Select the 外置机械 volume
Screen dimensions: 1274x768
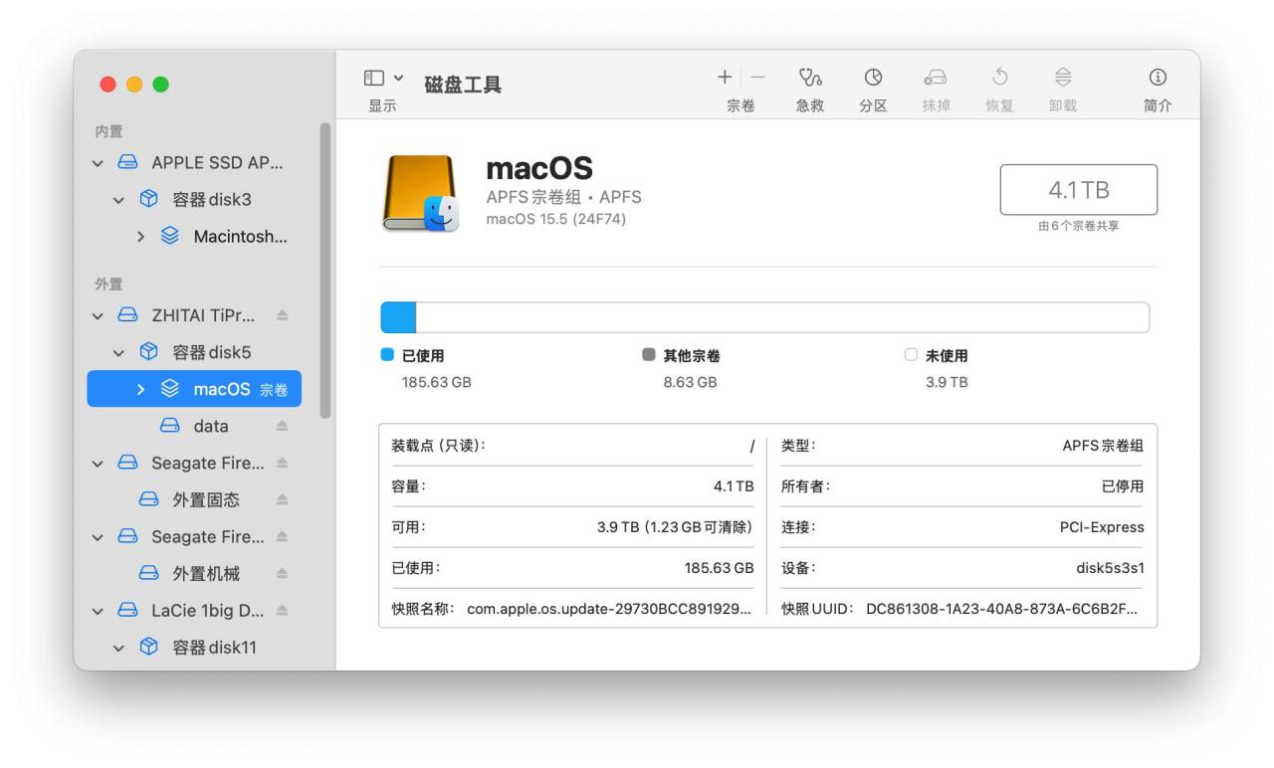click(194, 573)
